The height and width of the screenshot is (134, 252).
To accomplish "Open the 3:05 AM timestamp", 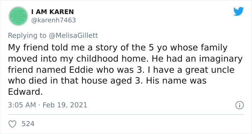I will click(22, 105).
